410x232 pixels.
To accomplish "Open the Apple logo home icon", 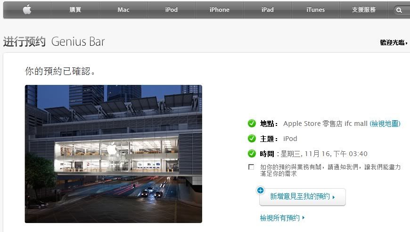I will coord(27,10).
